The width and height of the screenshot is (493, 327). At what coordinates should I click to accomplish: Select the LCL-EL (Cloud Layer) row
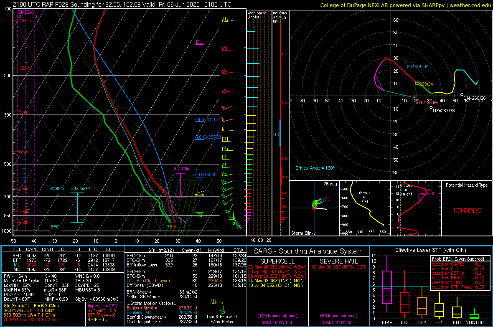tap(186, 281)
